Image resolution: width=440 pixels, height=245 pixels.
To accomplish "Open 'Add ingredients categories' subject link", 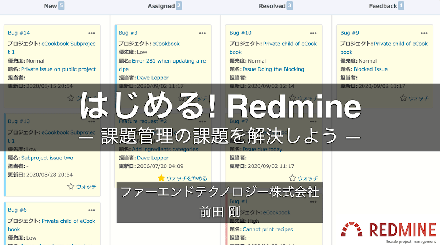I will pos(165,149).
